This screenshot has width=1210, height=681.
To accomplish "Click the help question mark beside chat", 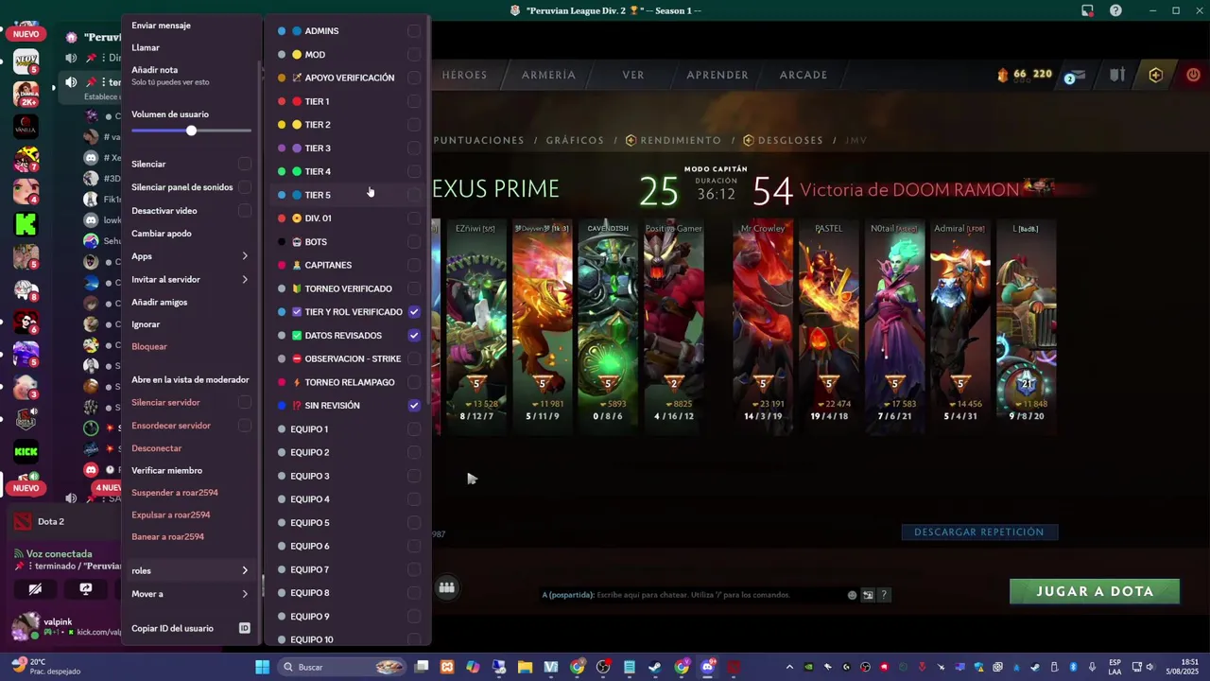I will 884,595.
